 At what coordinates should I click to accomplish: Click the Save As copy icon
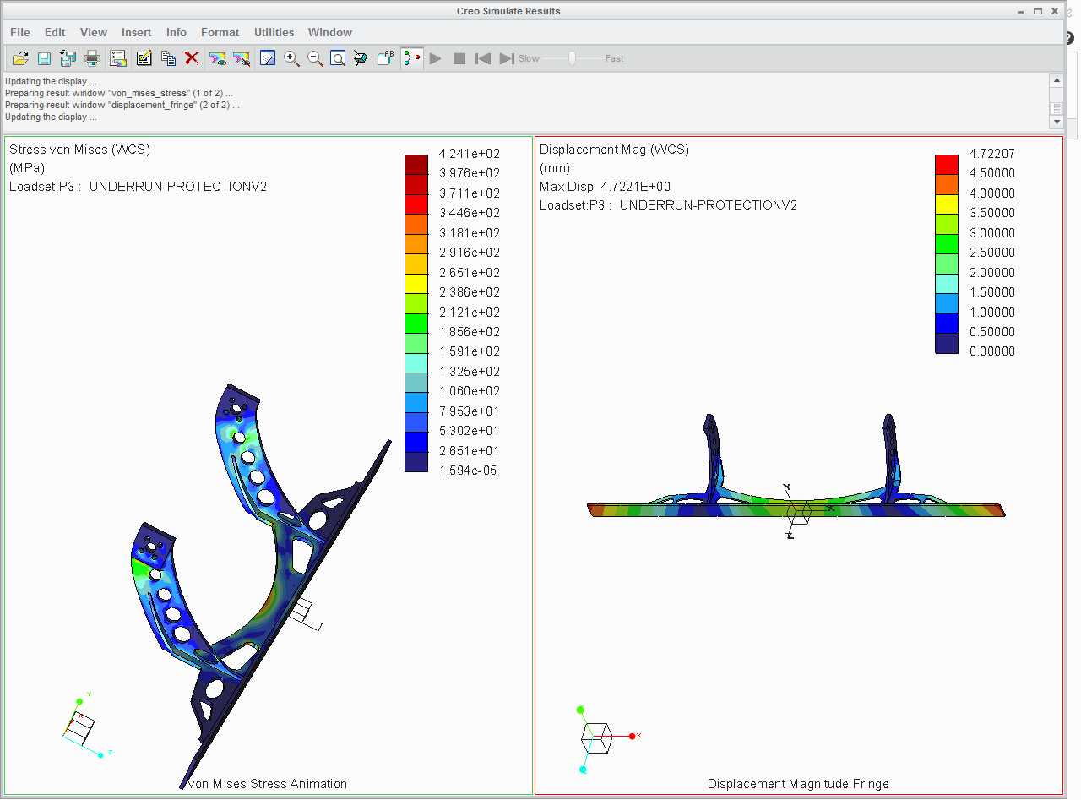(68, 58)
